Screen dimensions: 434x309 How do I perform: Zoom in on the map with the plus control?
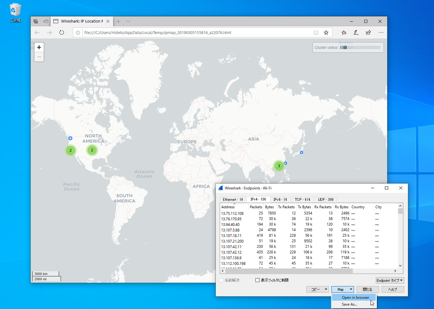pos(39,47)
